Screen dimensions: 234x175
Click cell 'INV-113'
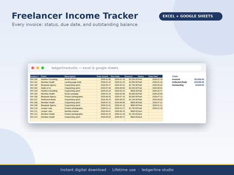point(36,117)
